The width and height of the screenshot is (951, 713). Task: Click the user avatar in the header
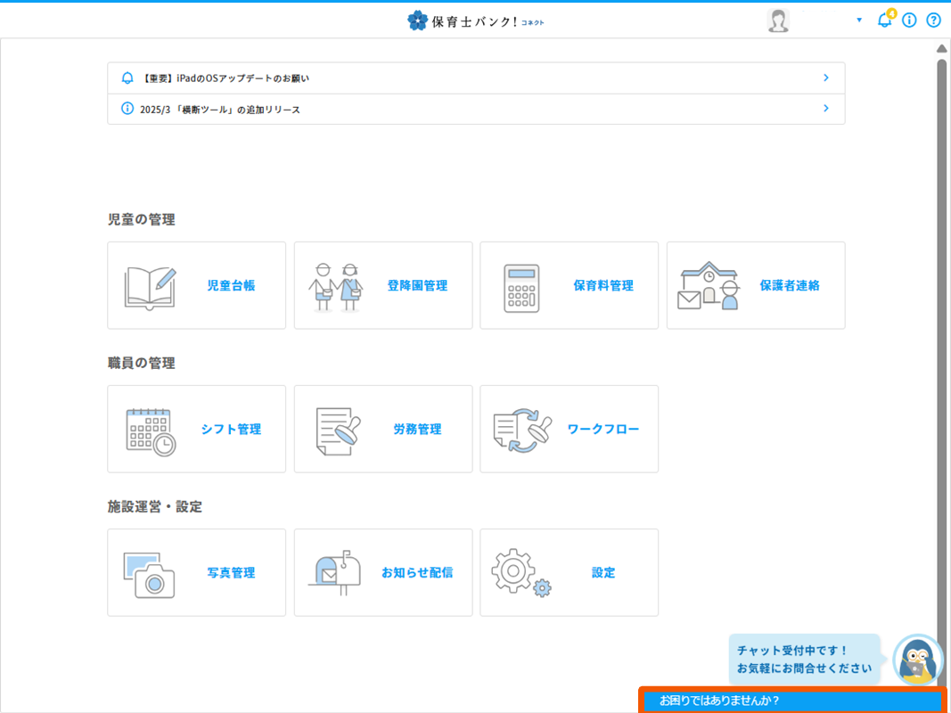(x=777, y=20)
